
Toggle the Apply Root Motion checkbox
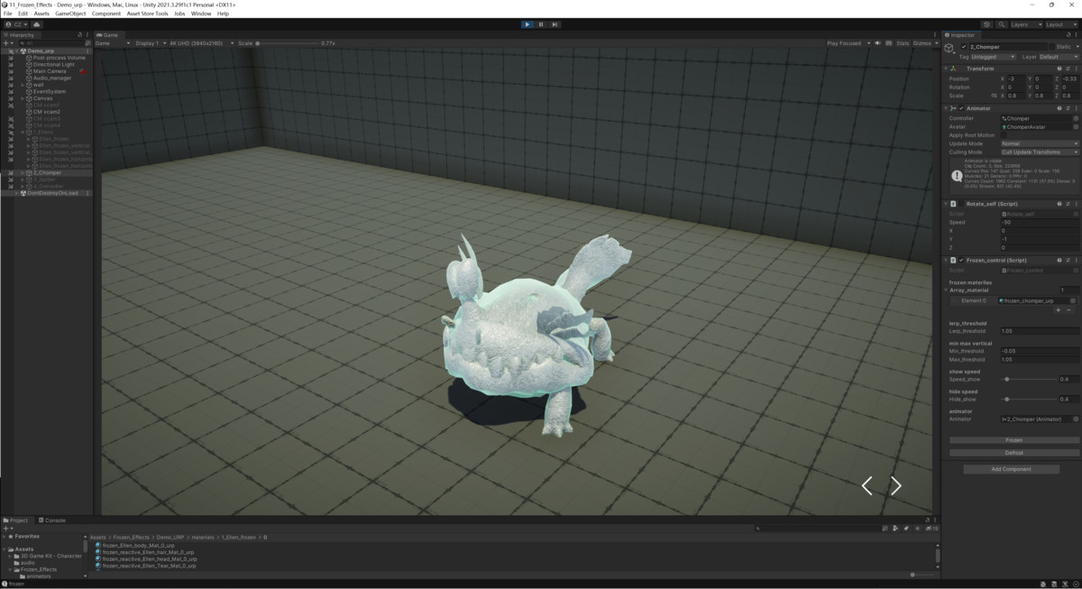[1004, 135]
